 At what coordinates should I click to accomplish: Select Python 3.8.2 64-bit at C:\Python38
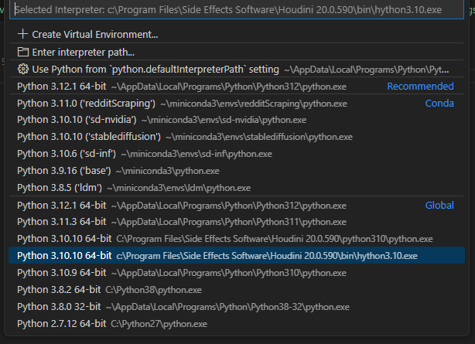(237, 290)
